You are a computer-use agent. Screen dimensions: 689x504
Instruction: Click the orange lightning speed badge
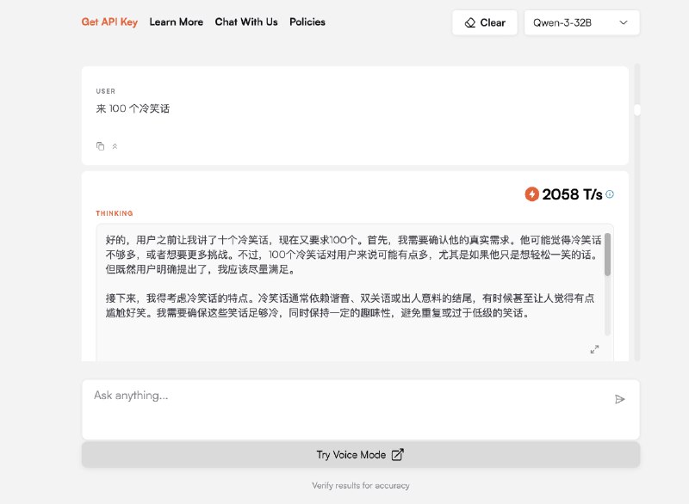pos(531,194)
